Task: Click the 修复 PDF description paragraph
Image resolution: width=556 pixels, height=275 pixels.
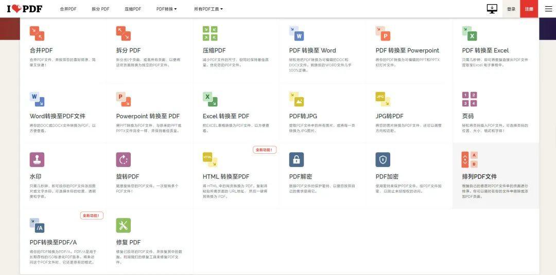Action: (149, 257)
